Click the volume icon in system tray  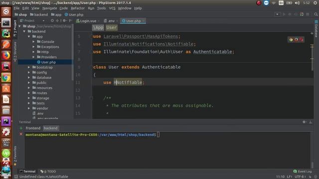coord(297,3)
